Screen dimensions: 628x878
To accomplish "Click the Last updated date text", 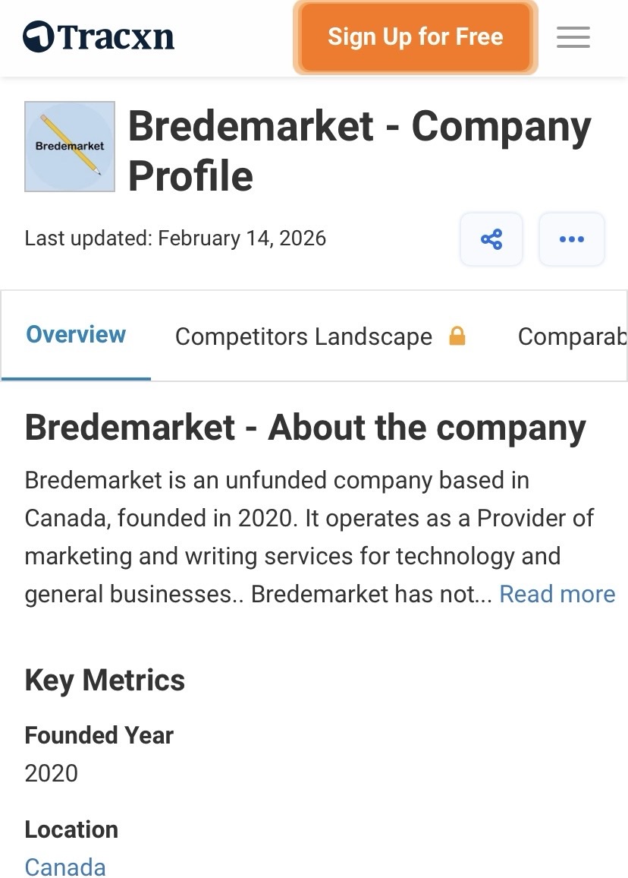I will coord(175,238).
